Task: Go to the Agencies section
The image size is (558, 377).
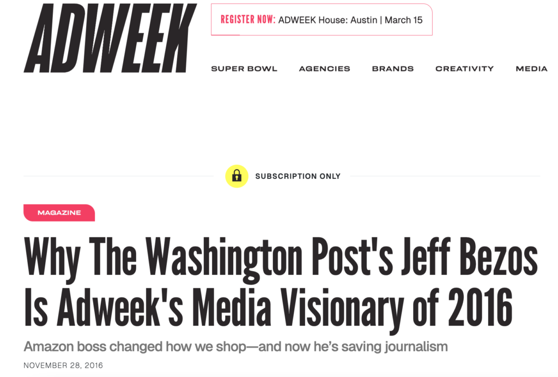Action: [x=324, y=69]
